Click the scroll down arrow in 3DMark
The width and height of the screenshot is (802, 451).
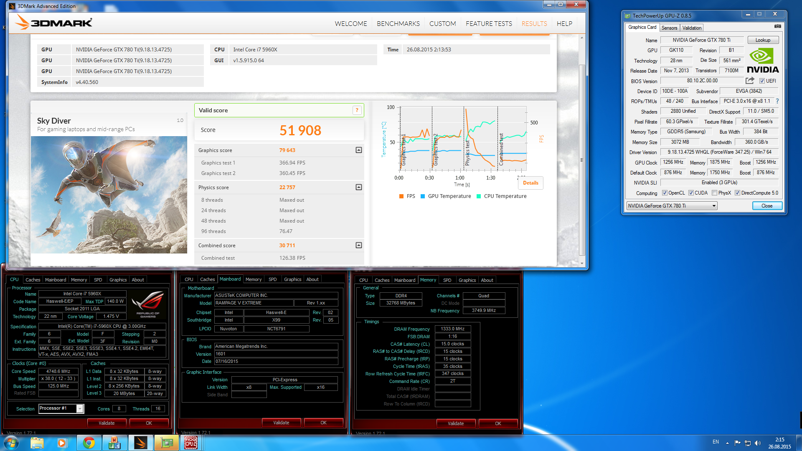[x=582, y=264]
